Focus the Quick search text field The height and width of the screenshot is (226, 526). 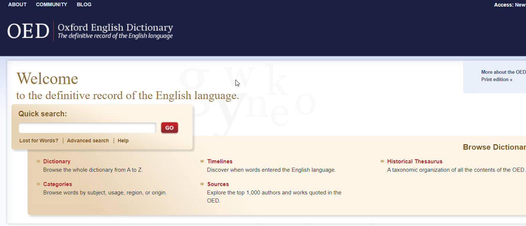point(88,128)
